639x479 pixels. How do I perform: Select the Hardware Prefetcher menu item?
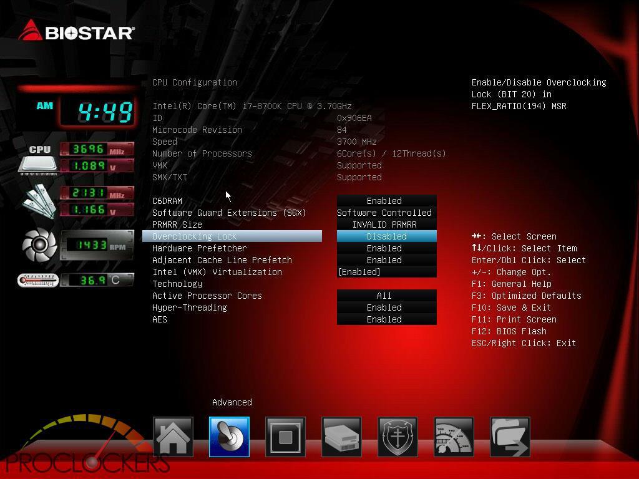(x=200, y=248)
